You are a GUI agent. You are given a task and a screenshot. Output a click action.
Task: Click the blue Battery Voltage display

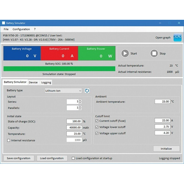(x=22, y=53)
